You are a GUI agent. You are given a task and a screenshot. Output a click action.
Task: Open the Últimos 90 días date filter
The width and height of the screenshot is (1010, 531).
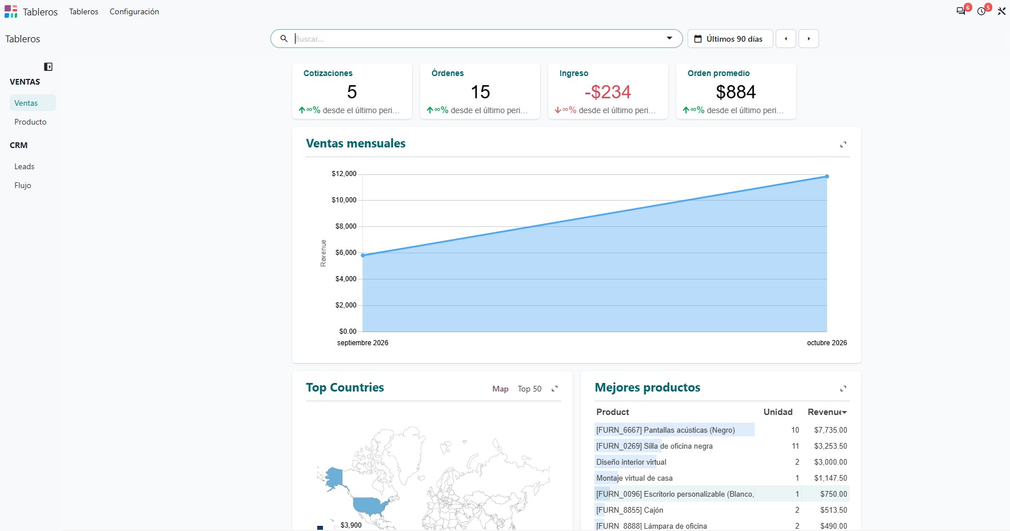click(x=730, y=39)
